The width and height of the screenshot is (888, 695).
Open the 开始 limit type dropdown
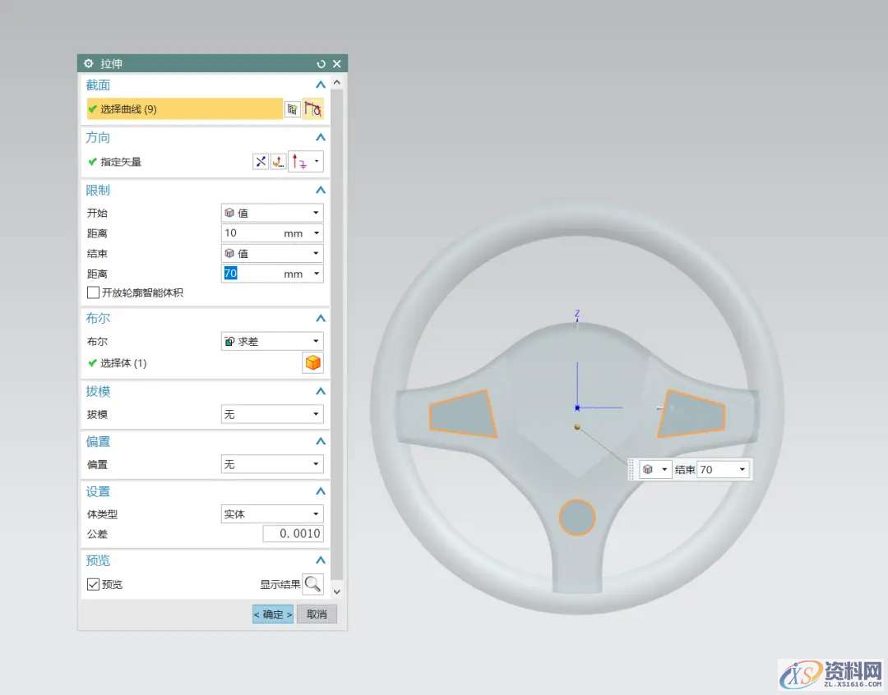[271, 213]
